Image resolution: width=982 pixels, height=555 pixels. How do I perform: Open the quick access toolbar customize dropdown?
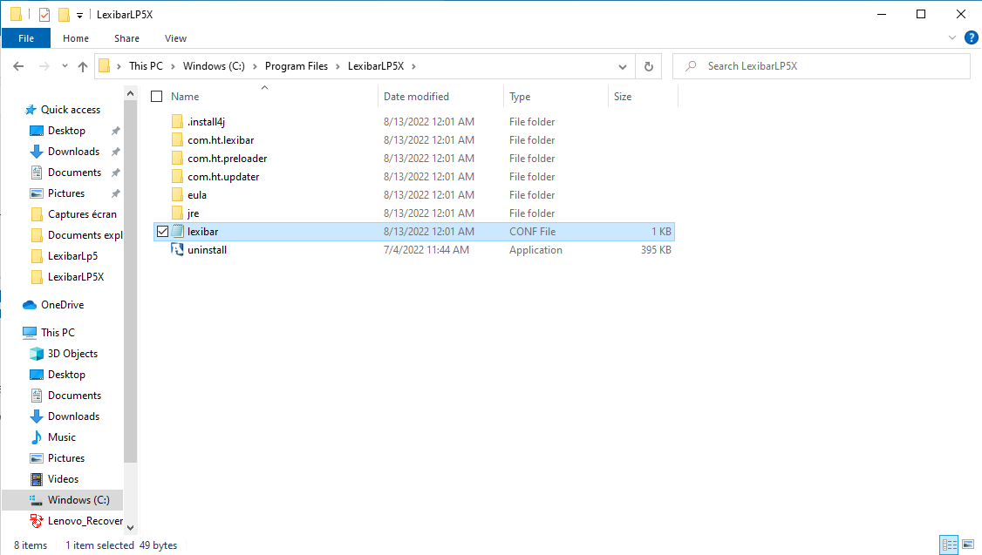pos(79,16)
